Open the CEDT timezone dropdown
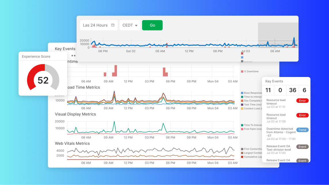The height and width of the screenshot is (185, 329). [x=130, y=25]
